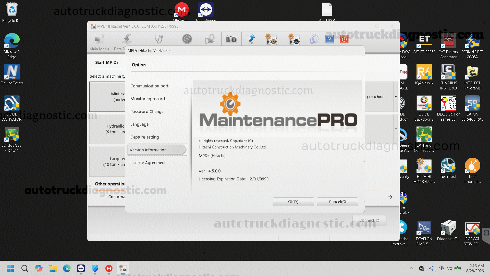490x276 pixels.
Task: Select Monitoring record in the Option list
Action: tap(148, 99)
